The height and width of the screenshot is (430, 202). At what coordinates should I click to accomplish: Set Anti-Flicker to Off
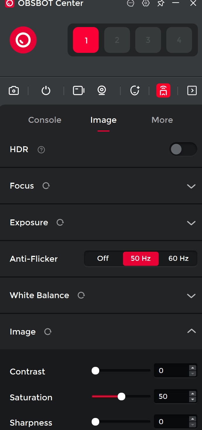click(x=103, y=258)
